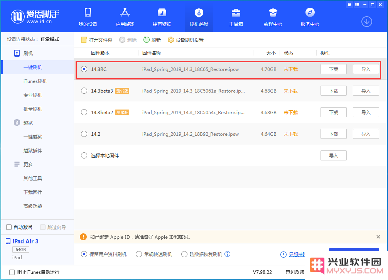Open the list menu icon in title bar

357,5
